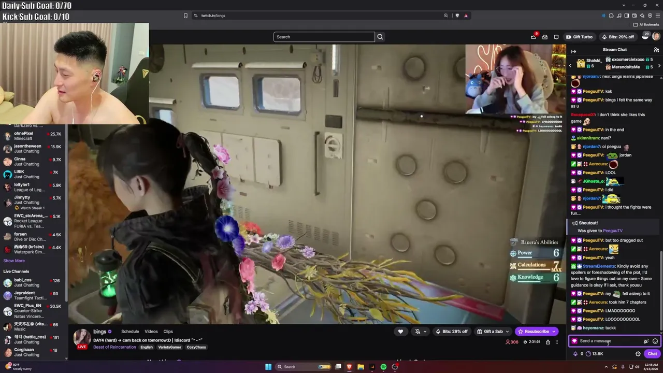Open the zoom level icon in address bar
The height and width of the screenshot is (373, 663).
click(445, 16)
